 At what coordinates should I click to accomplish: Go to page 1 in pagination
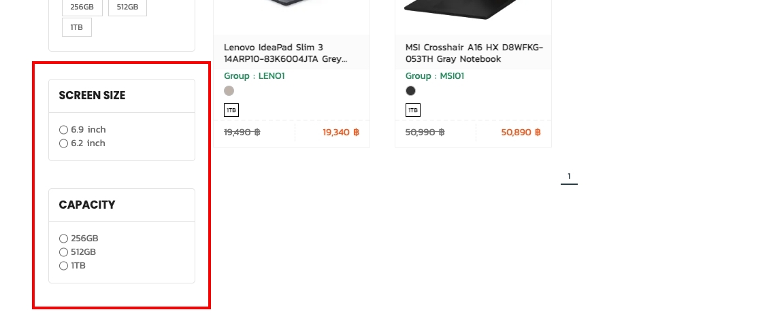(x=569, y=177)
